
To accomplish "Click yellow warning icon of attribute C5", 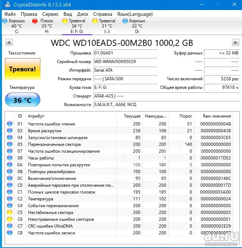I will 10,212.
